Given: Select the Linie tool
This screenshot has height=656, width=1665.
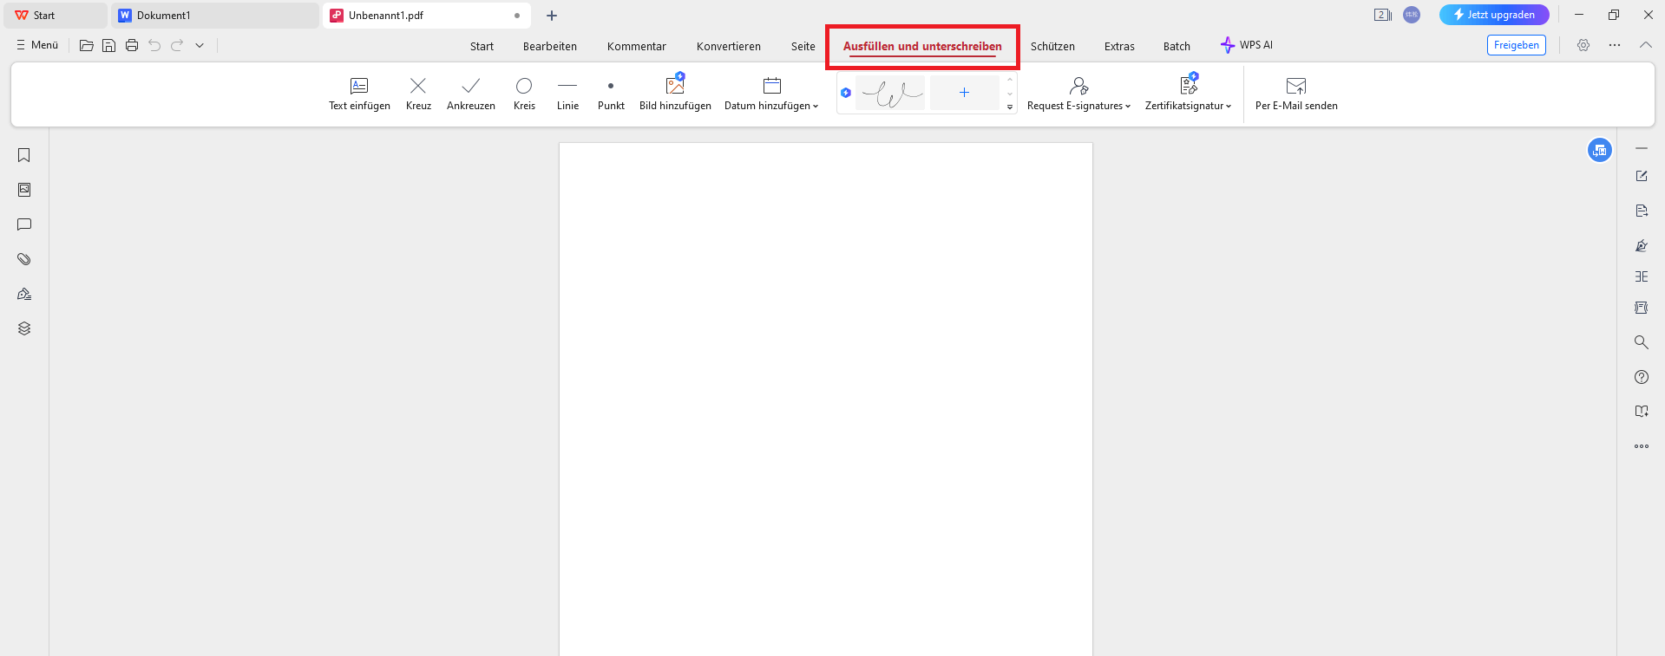Looking at the screenshot, I should coord(567,94).
